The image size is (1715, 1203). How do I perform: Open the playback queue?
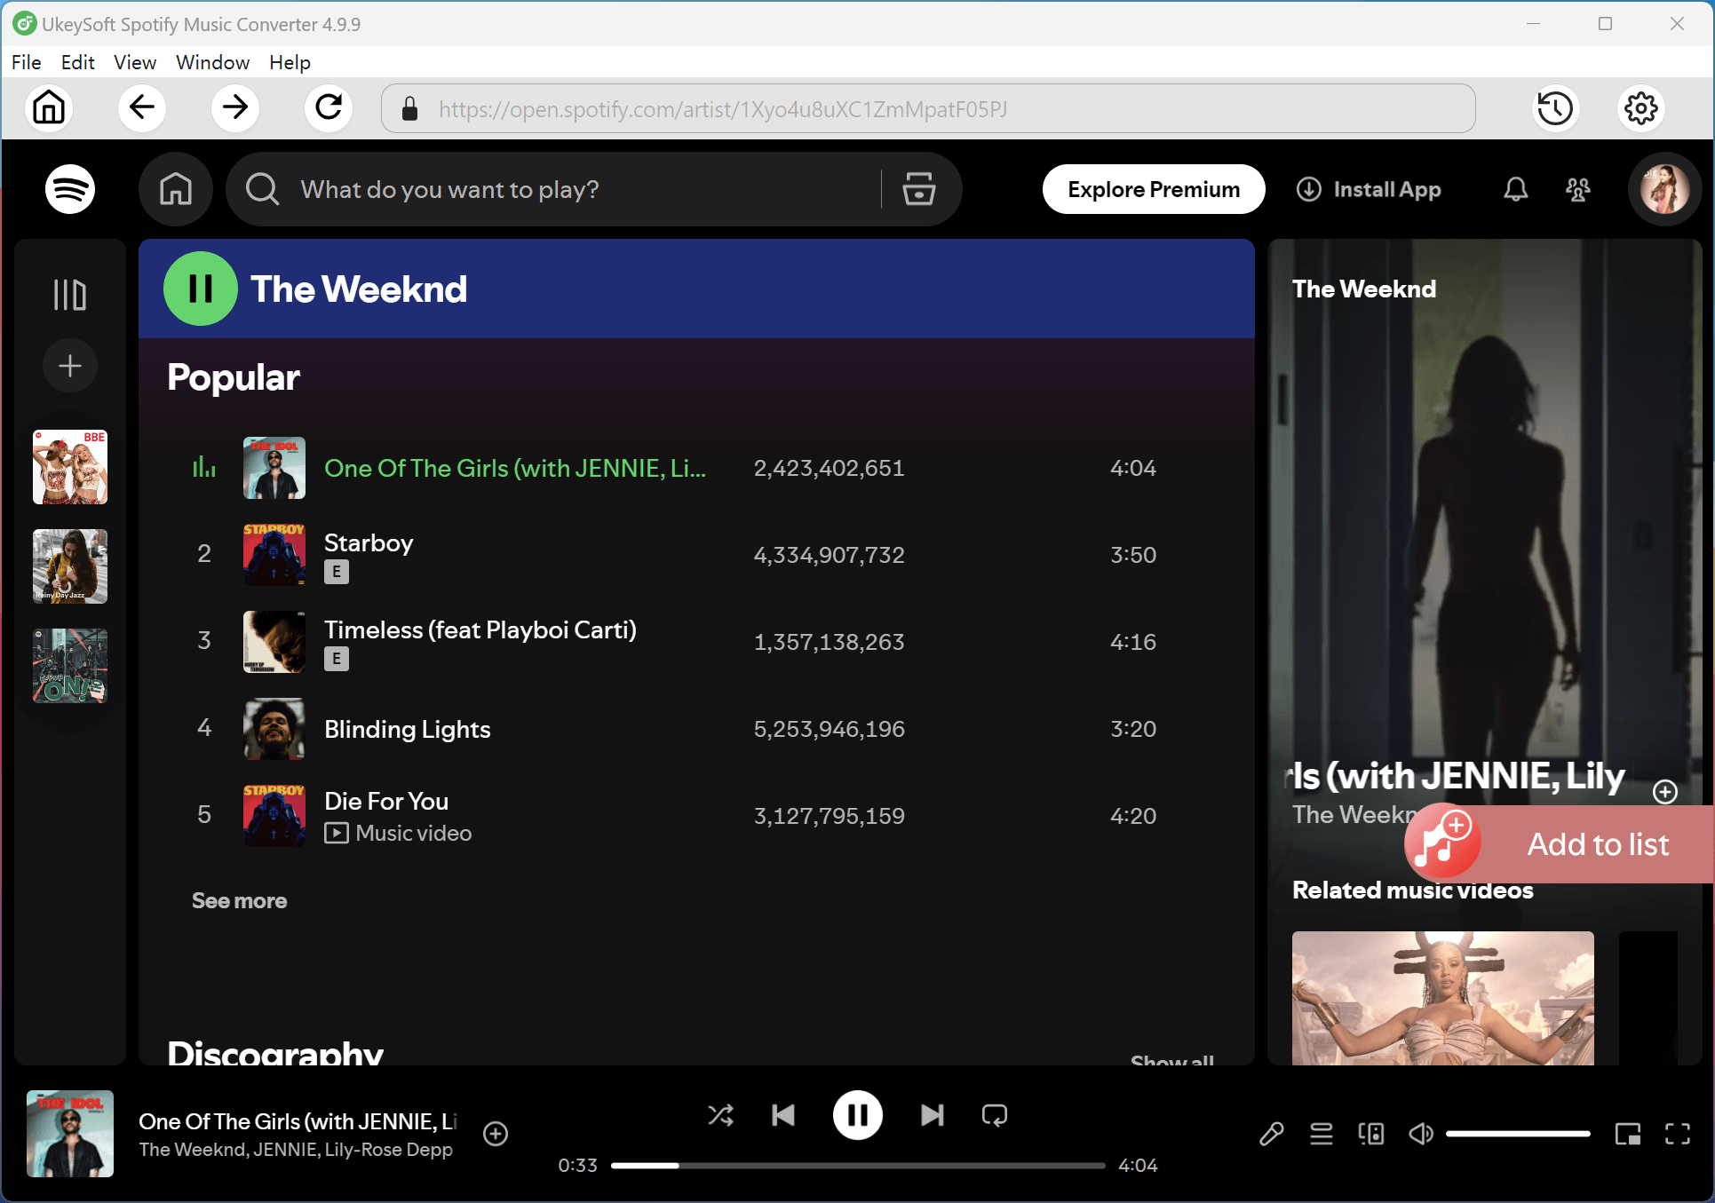point(1321,1134)
